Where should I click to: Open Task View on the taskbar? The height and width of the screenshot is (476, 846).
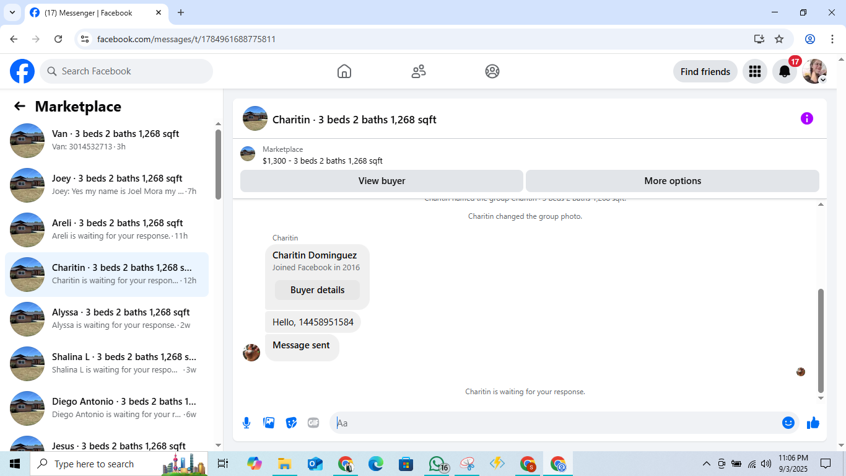click(x=223, y=464)
